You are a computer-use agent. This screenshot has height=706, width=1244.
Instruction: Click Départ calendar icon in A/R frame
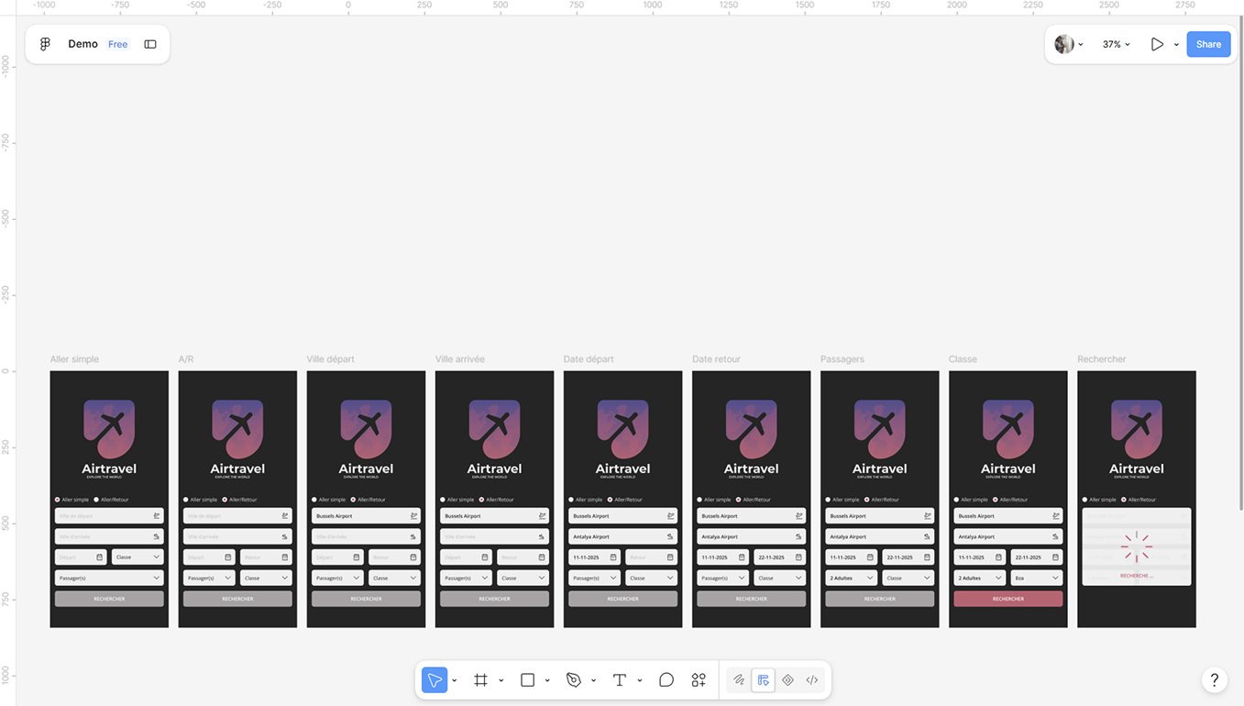click(228, 557)
